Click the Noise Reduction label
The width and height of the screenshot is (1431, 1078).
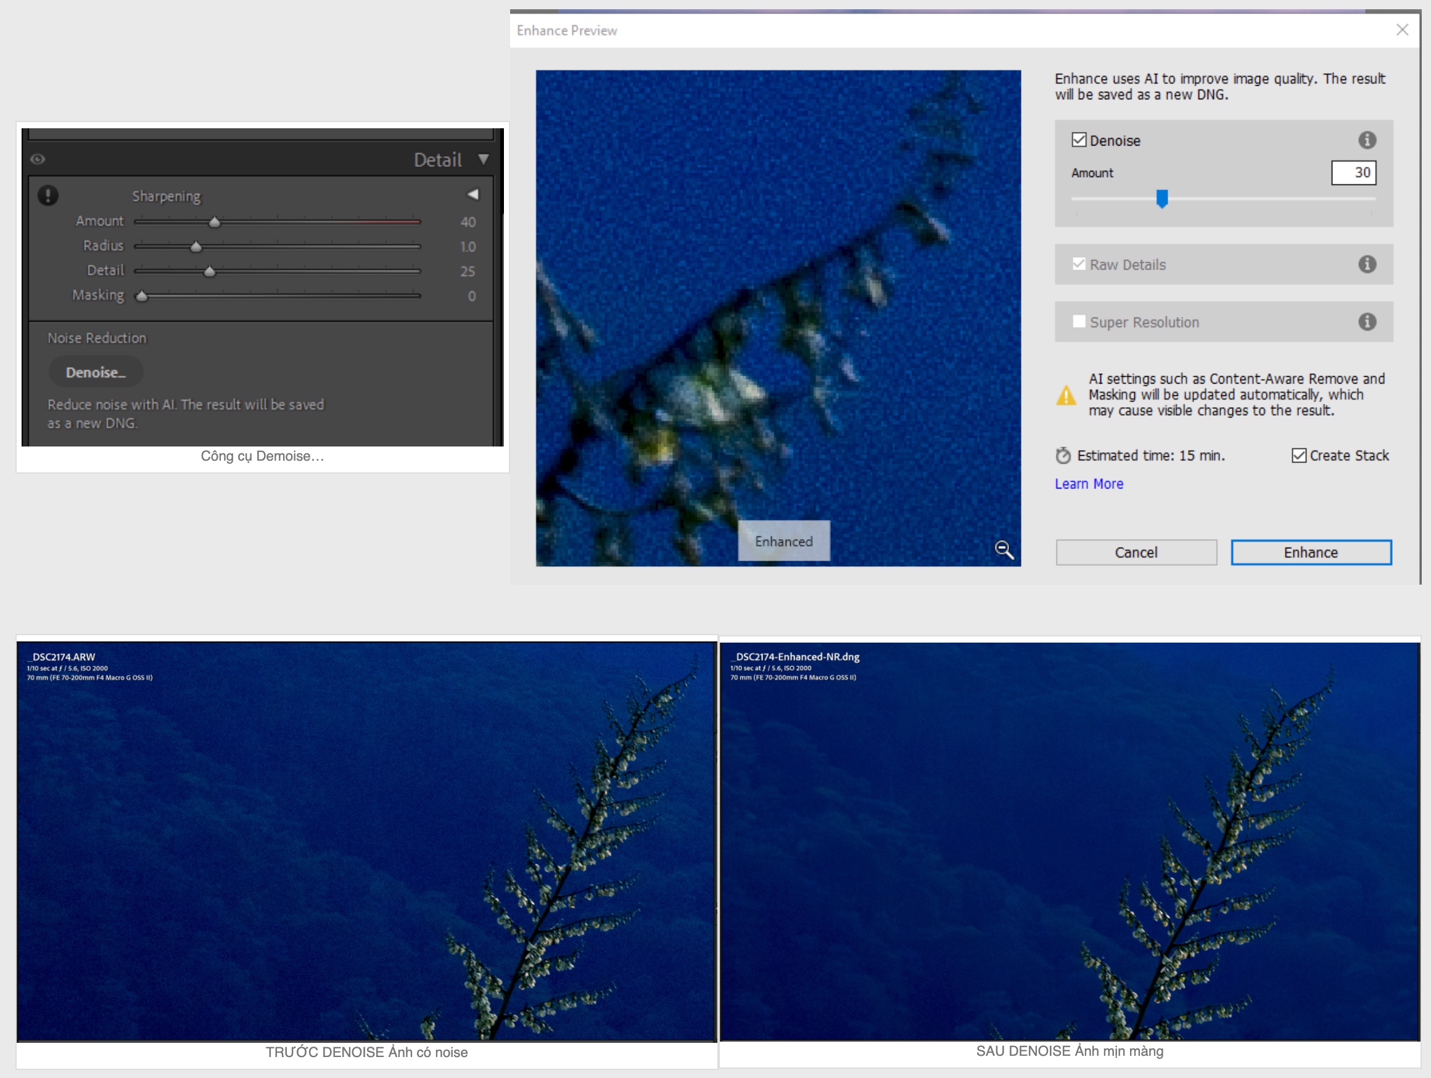click(x=97, y=337)
